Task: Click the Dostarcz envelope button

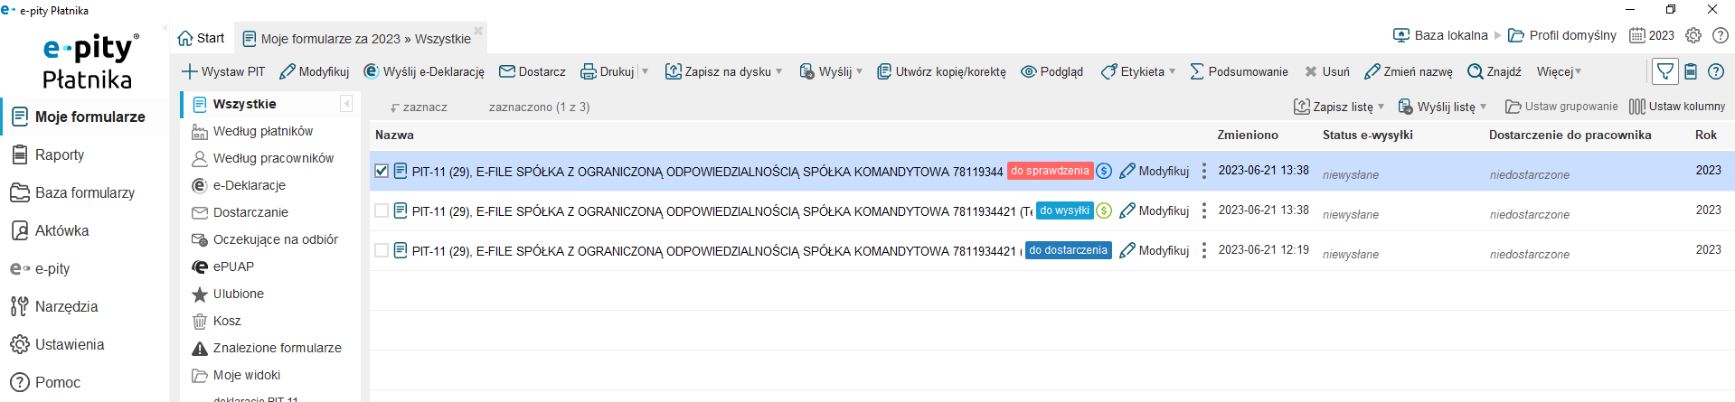Action: [533, 71]
